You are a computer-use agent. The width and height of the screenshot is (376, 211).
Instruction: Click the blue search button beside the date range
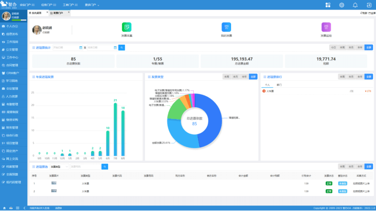click(x=122, y=48)
